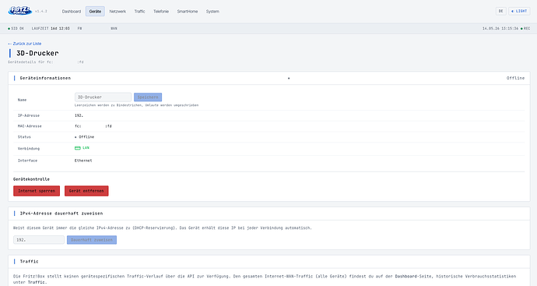This screenshot has width=537, height=286.
Task: Click the date and time in status bar
Action: click(500, 29)
